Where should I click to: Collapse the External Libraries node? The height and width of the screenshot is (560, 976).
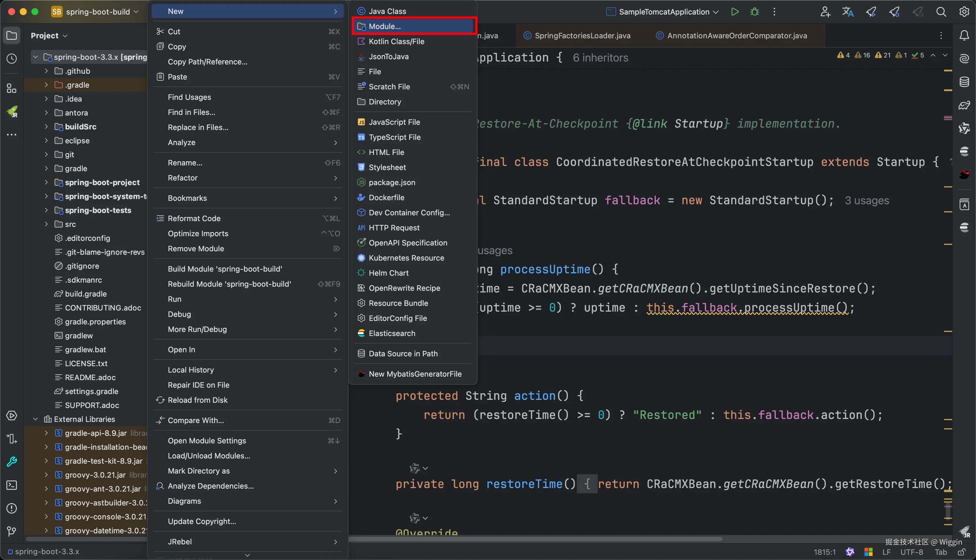pos(35,419)
